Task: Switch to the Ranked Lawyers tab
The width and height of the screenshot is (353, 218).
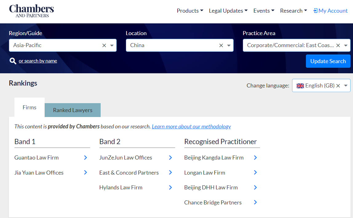Action: pos(73,110)
